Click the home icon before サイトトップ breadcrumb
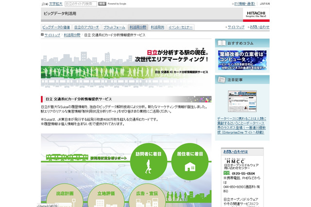The width and height of the screenshot is (311, 207). pyautogui.click(x=42, y=34)
